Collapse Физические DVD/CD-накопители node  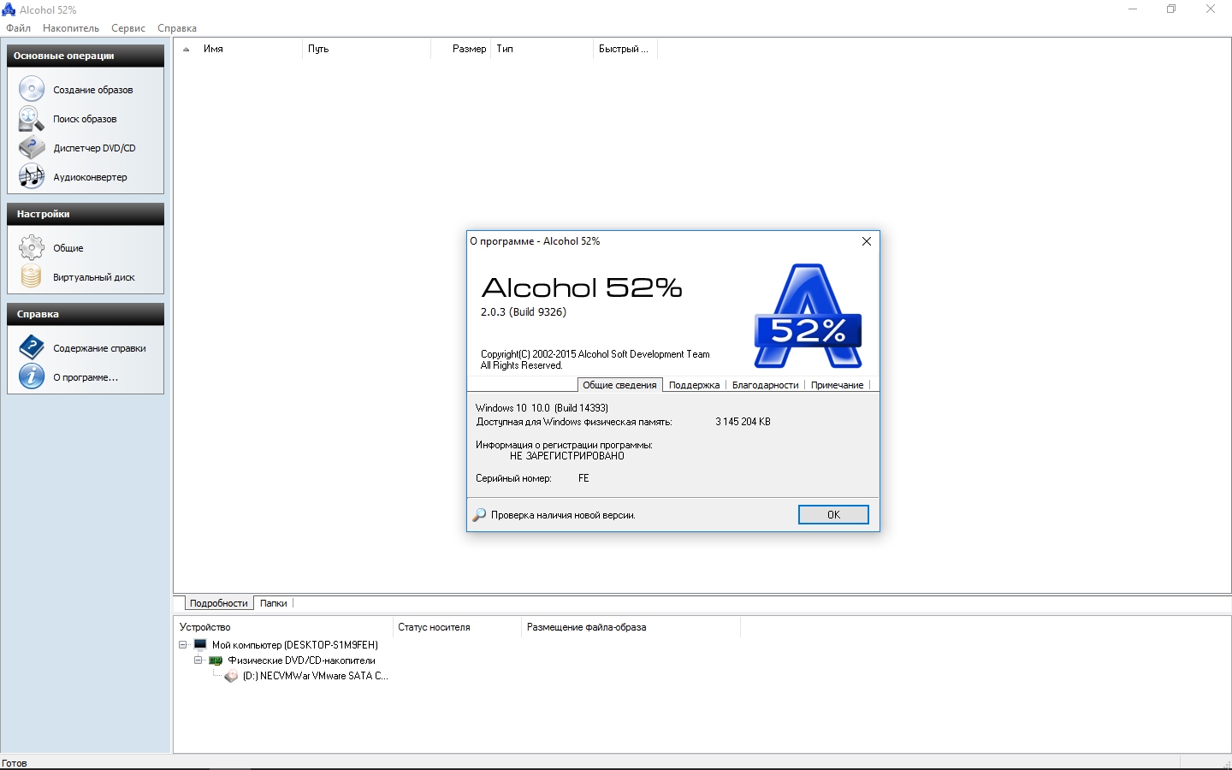coord(198,660)
